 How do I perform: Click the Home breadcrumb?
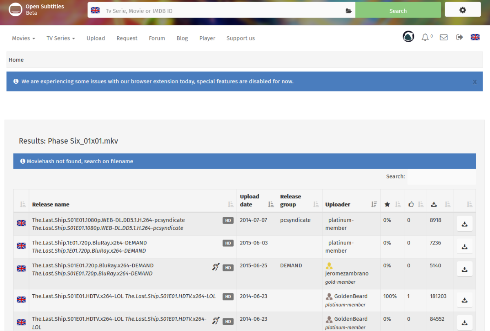tap(16, 60)
